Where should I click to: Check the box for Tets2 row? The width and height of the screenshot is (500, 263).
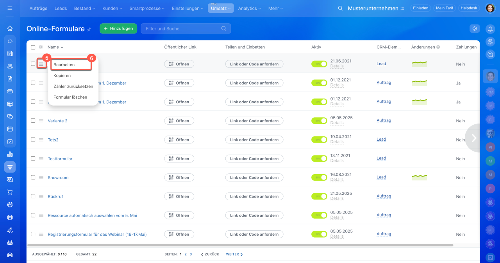(33, 139)
